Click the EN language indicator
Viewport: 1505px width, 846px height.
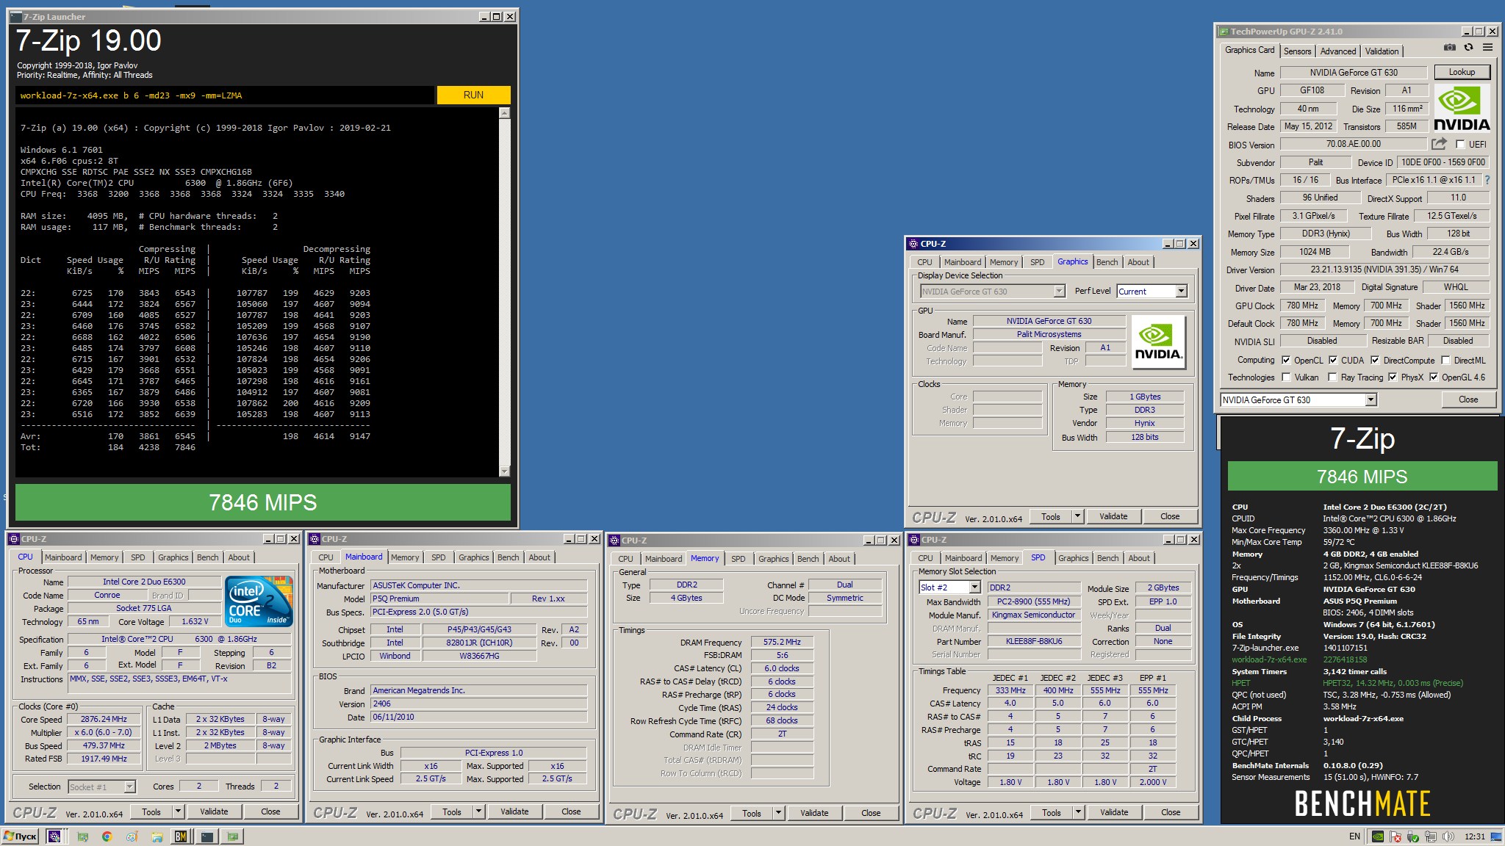1354,836
